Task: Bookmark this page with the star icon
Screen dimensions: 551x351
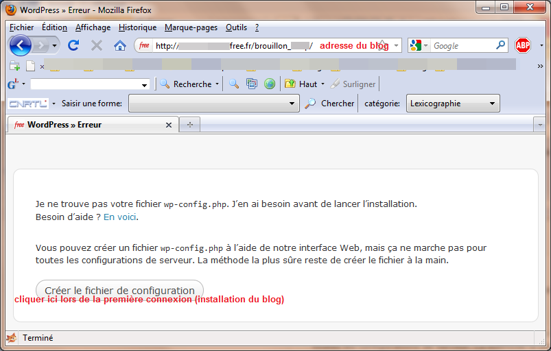Action: [x=382, y=46]
